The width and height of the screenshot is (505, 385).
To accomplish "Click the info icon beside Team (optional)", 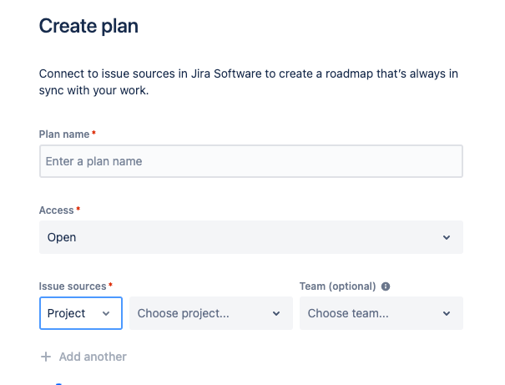I will click(x=386, y=286).
